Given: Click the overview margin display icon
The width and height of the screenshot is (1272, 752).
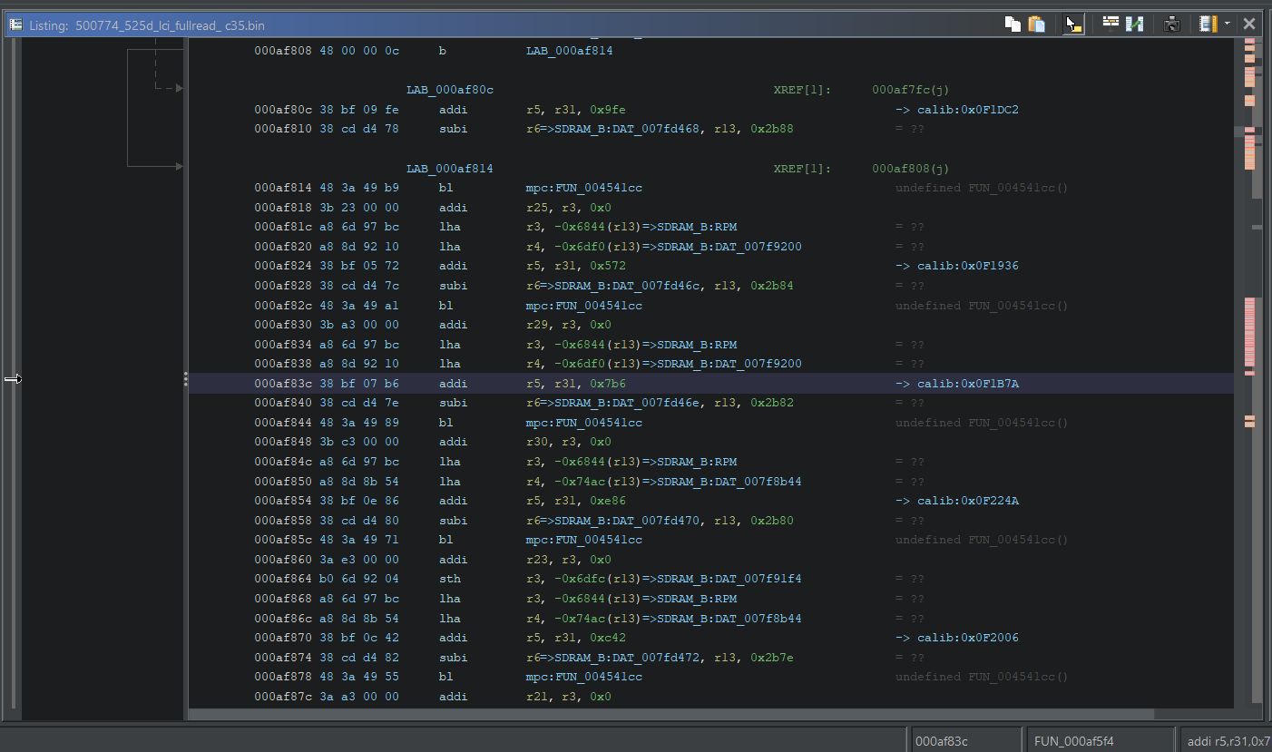Looking at the screenshot, I should click(x=1208, y=24).
